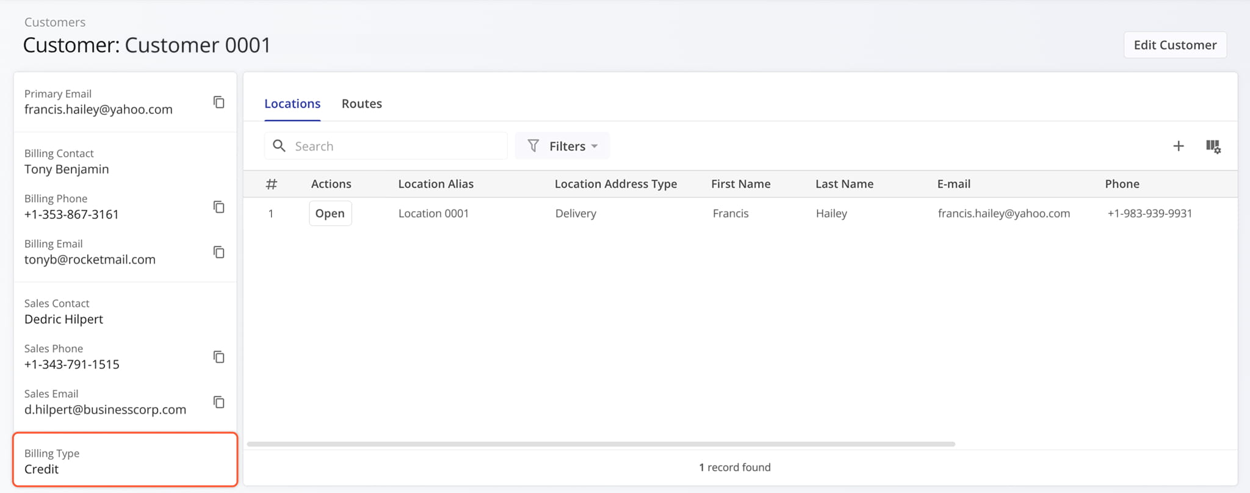
Task: Copy the Sales Phone number
Action: coord(219,357)
